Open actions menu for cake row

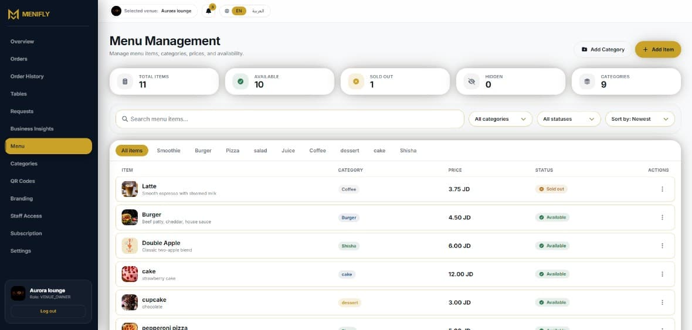click(662, 274)
